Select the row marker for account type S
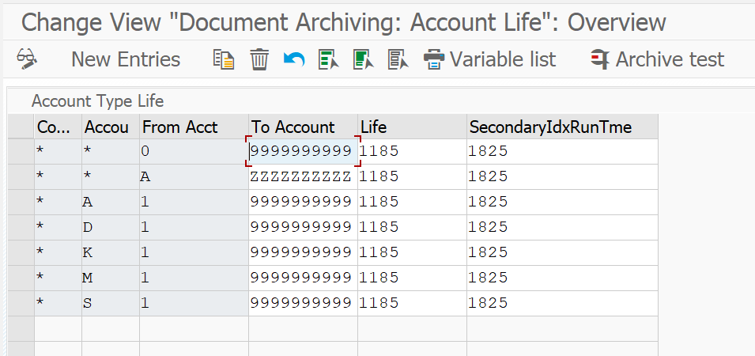This screenshot has height=356, width=755. pyautogui.click(x=21, y=303)
